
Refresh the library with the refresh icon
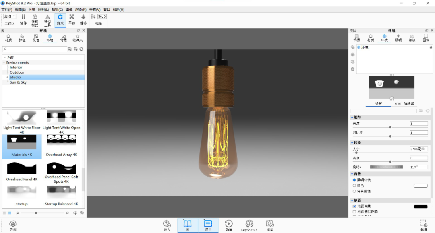click(81, 49)
